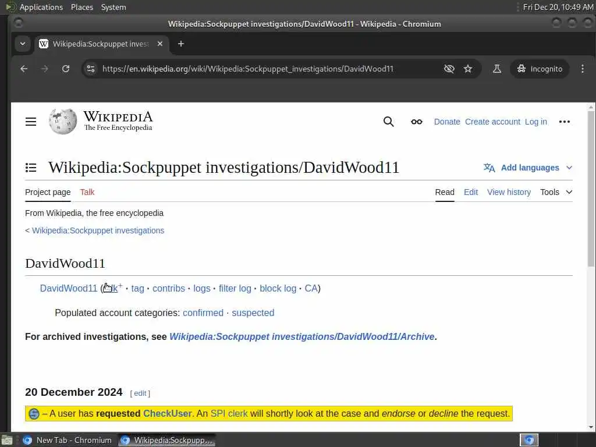
Task: Click the workspace switcher in bottom panel
Action: [x=529, y=440]
